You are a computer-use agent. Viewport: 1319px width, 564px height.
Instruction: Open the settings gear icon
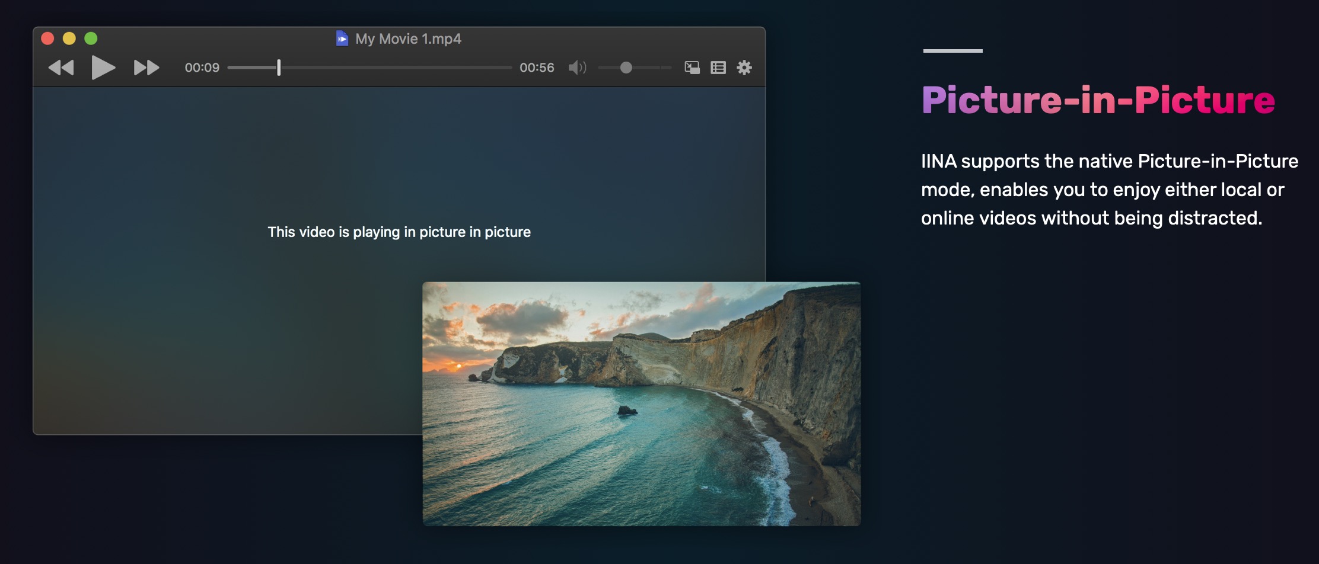click(x=744, y=68)
